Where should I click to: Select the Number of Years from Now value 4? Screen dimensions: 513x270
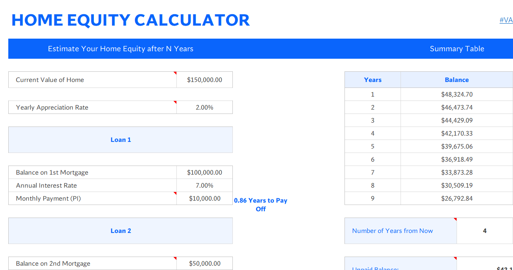pos(485,231)
